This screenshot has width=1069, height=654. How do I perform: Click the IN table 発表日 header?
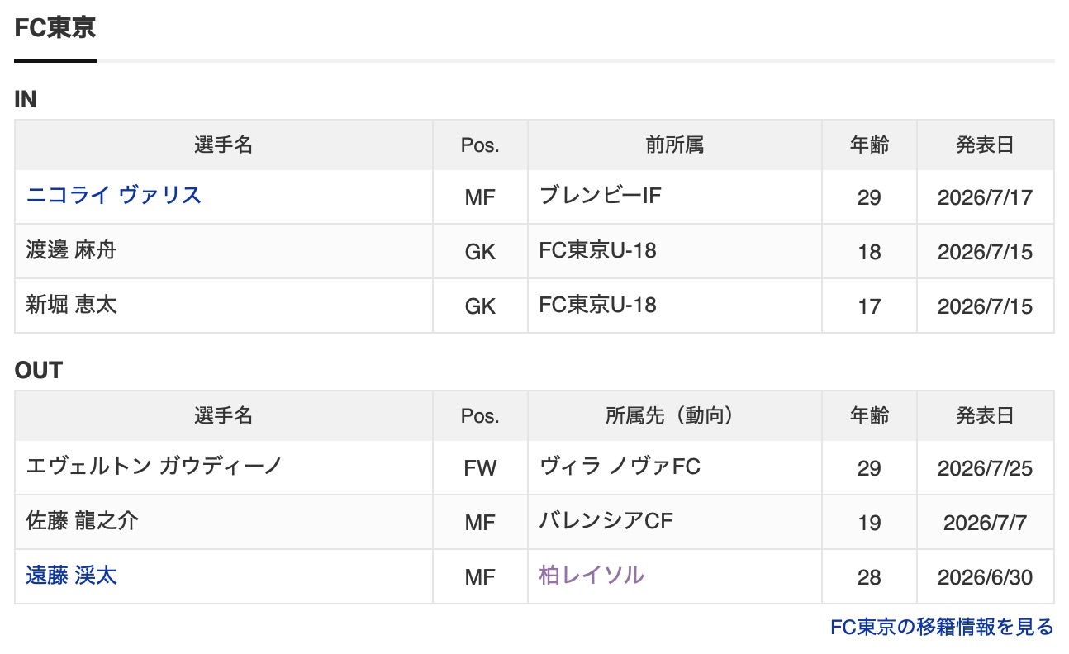[x=985, y=145]
